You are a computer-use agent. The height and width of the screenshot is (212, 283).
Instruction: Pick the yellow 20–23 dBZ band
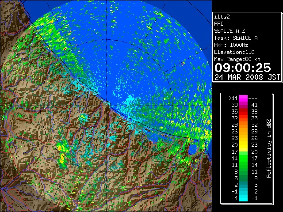(243, 145)
